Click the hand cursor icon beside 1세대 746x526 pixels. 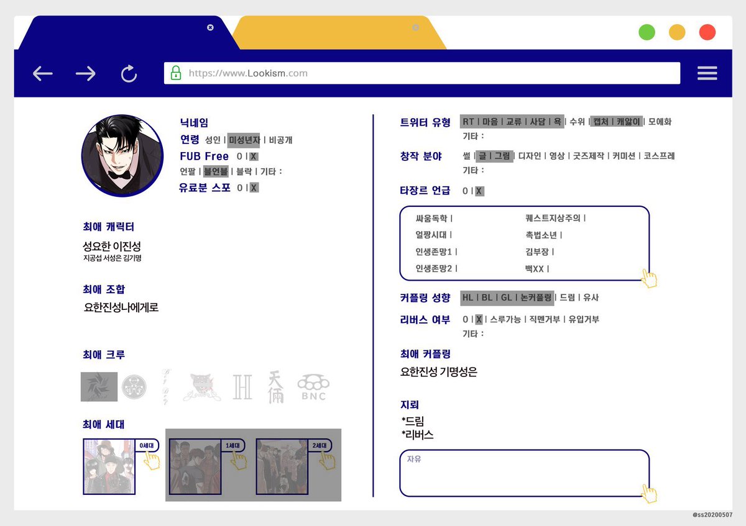(238, 460)
